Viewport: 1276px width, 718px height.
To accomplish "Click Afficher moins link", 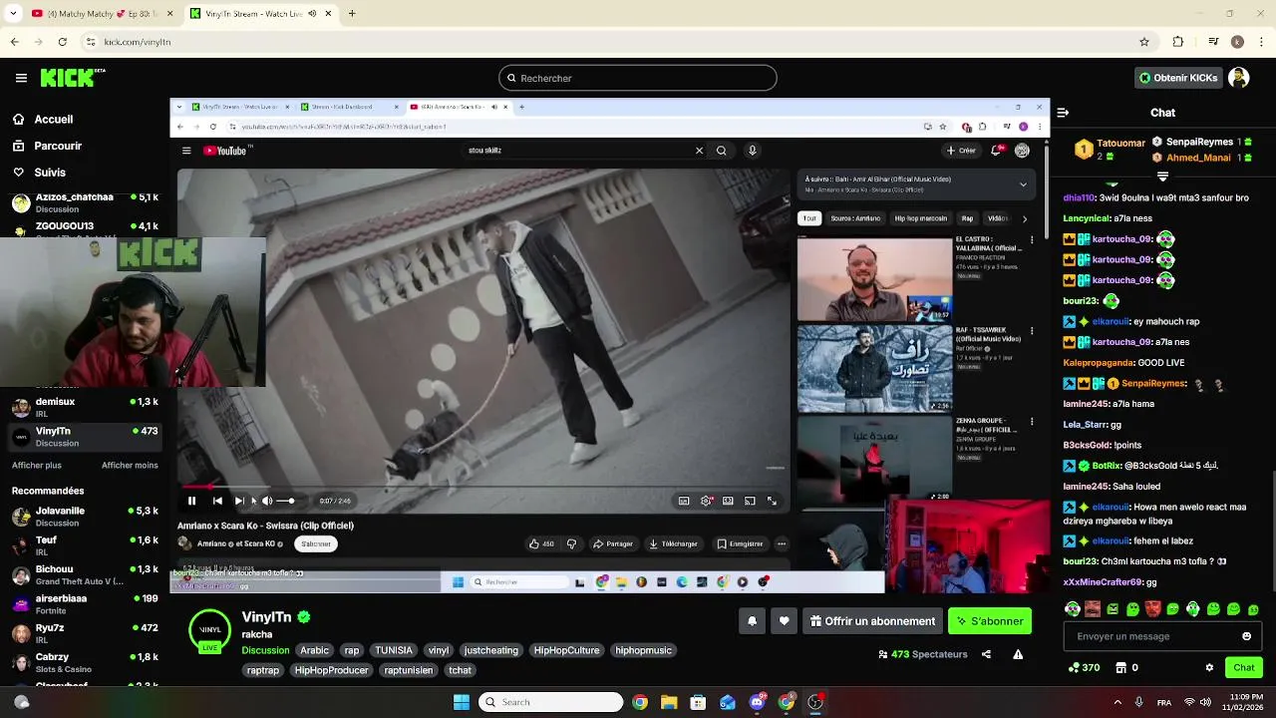I will point(130,466).
